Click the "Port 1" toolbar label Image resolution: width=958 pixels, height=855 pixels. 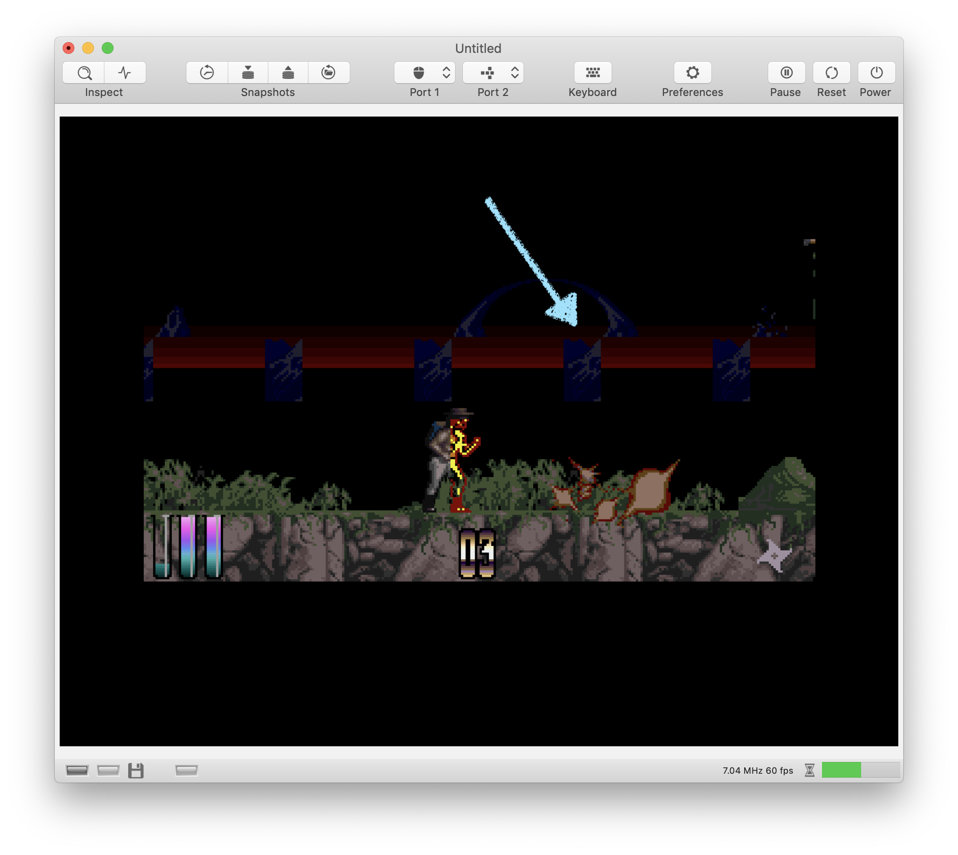(x=424, y=92)
